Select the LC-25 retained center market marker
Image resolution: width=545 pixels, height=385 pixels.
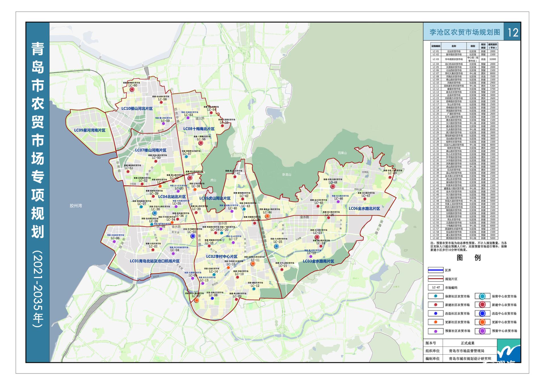tap(276, 246)
